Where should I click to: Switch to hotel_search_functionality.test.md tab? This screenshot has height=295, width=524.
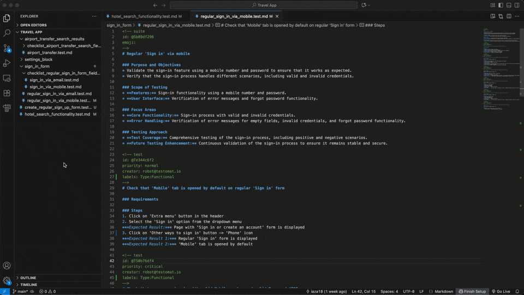click(144, 16)
